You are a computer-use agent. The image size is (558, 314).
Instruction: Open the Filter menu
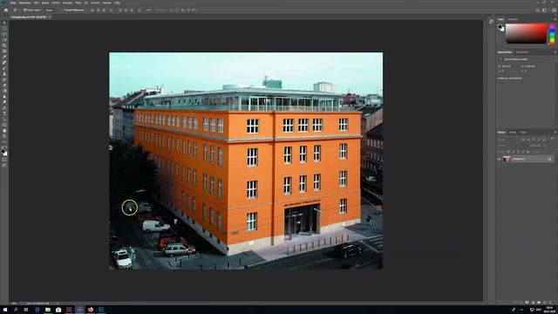(x=78, y=3)
